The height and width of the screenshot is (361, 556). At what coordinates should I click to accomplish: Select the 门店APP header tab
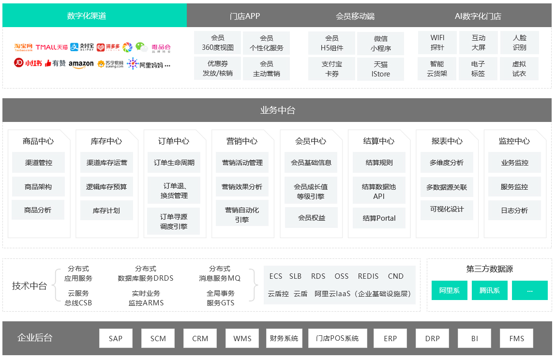pos(245,16)
